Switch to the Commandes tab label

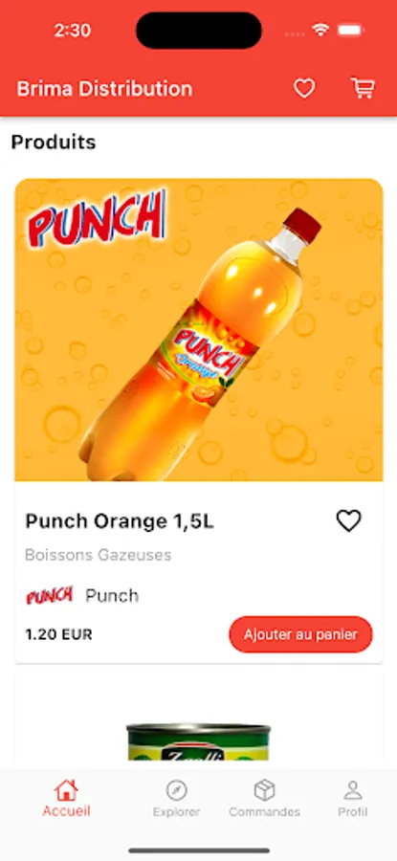(x=264, y=812)
